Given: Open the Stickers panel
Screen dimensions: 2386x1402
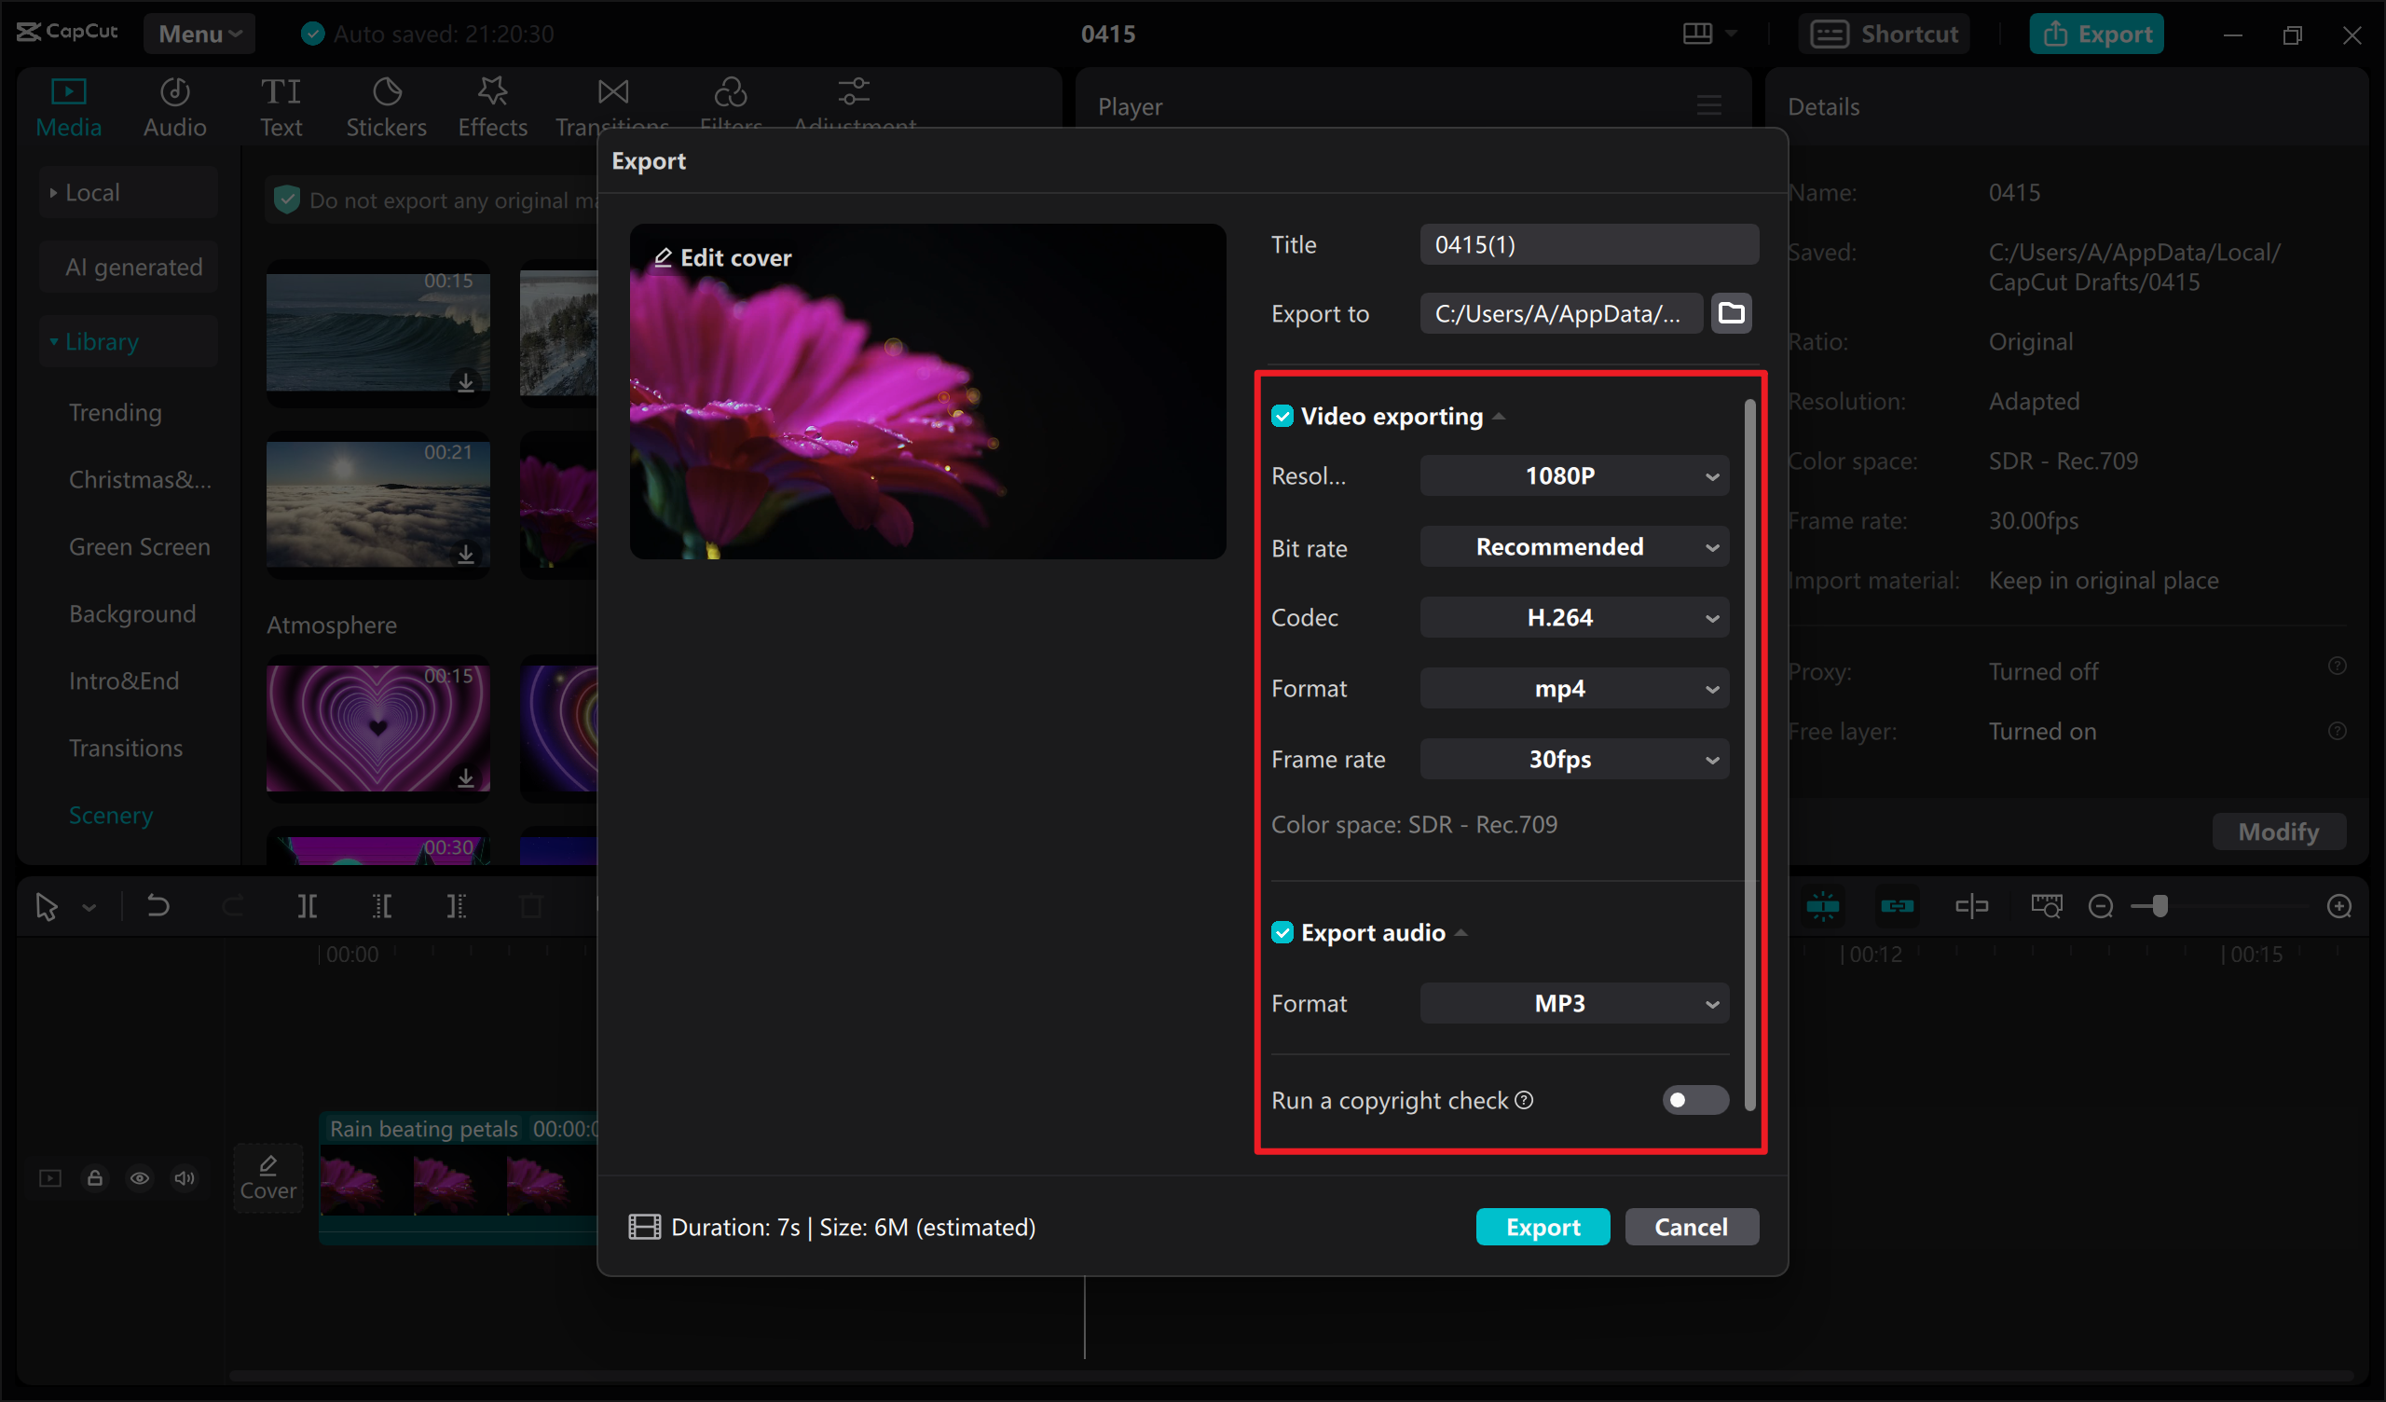Looking at the screenshot, I should [x=385, y=104].
